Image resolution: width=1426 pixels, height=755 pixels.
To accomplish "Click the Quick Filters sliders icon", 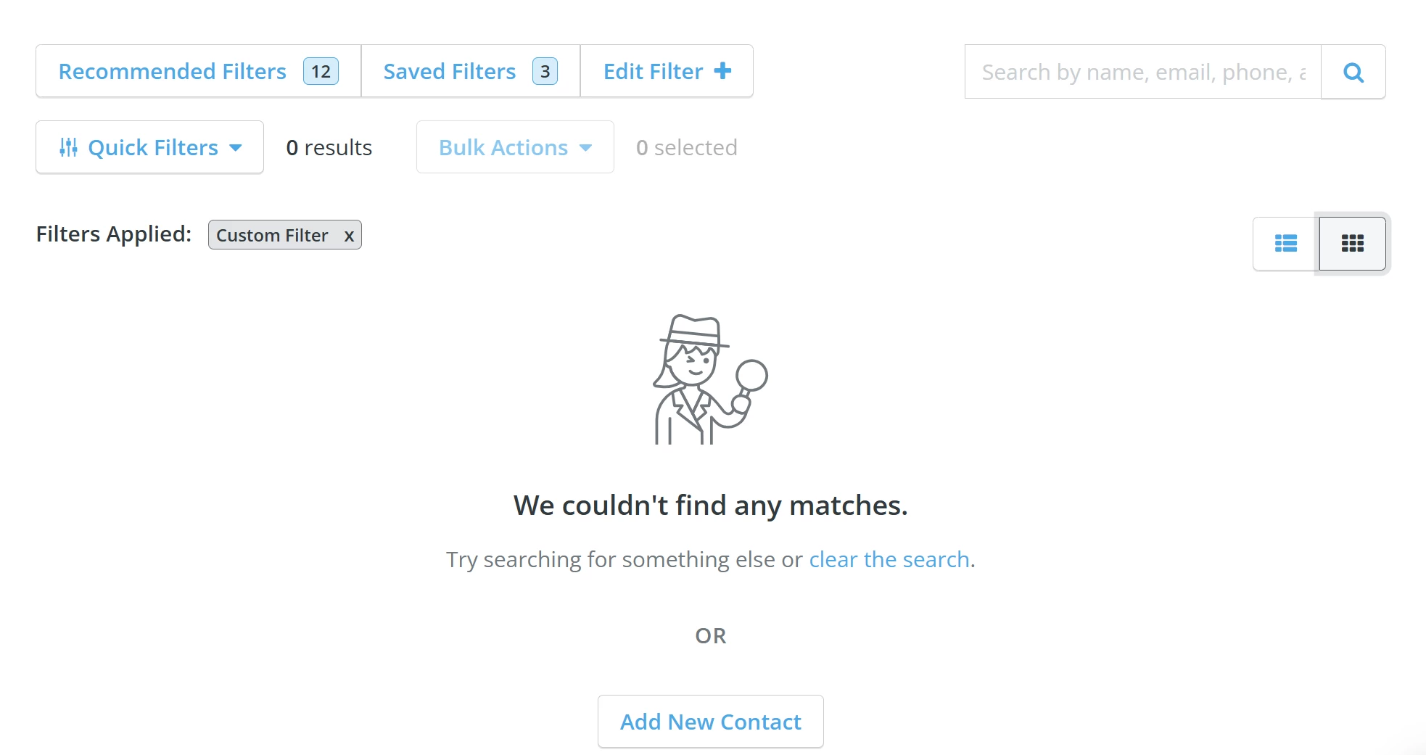I will (x=68, y=147).
